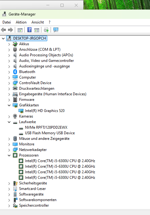150x215 pixels.
Task: Click the Geräte-Manager title bar icon
Action: click(4, 14)
